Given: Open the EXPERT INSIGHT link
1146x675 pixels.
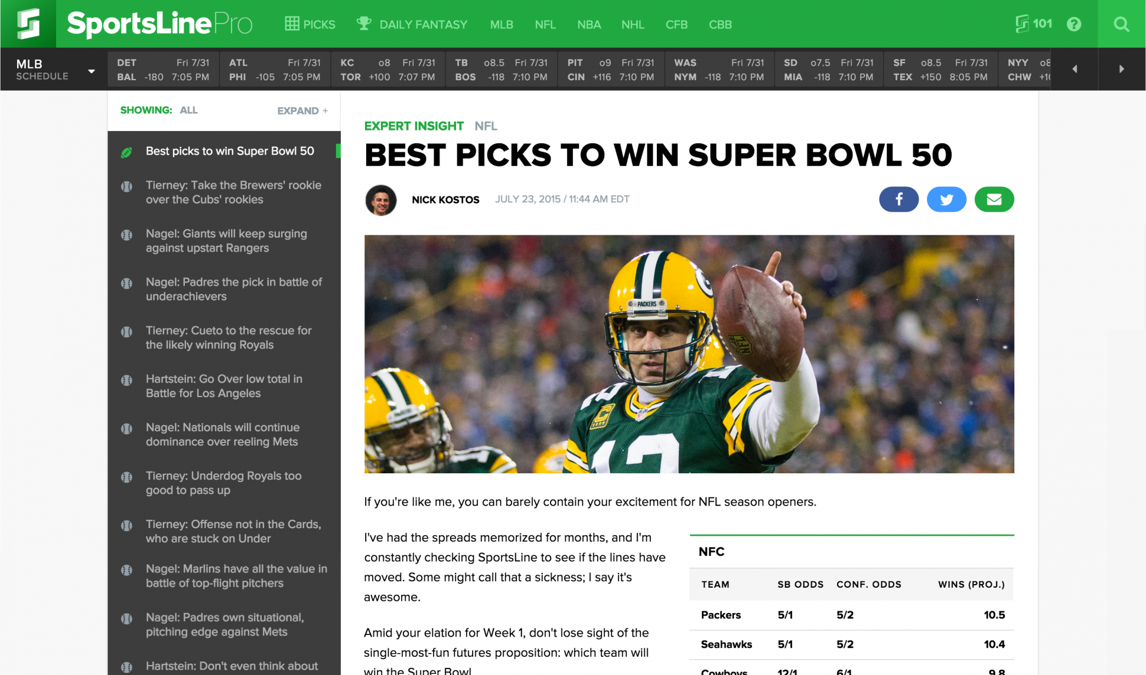Looking at the screenshot, I should tap(414, 126).
